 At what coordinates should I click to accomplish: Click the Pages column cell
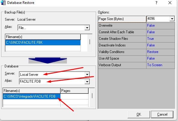coord(74,96)
